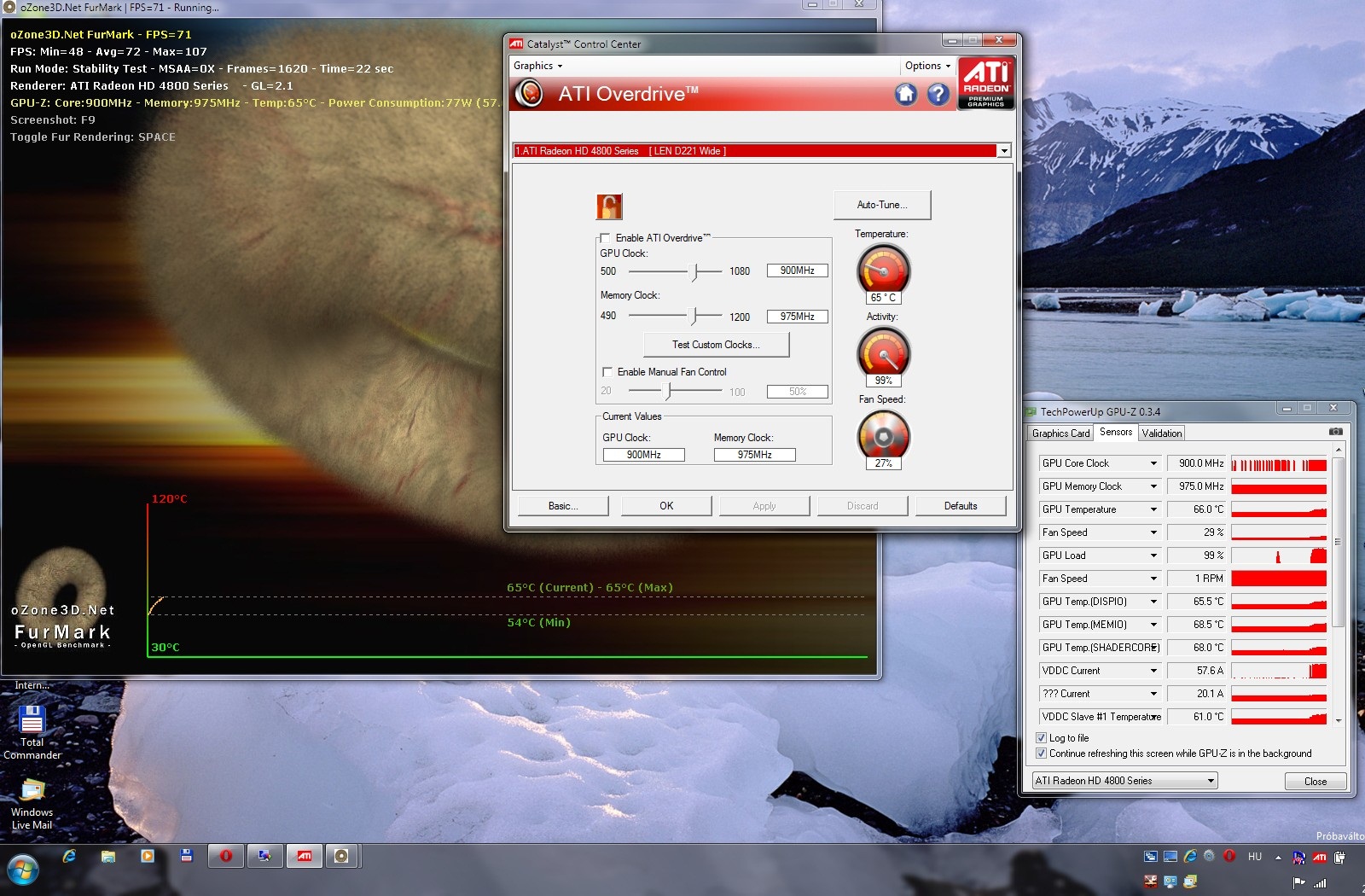The width and height of the screenshot is (1365, 896).
Task: Click Memory Clock slider handle
Action: (695, 317)
